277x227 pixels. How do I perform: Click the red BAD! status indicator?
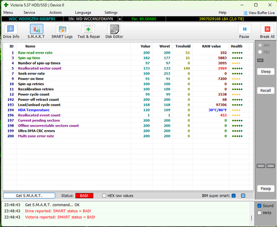pyautogui.click(x=84, y=195)
